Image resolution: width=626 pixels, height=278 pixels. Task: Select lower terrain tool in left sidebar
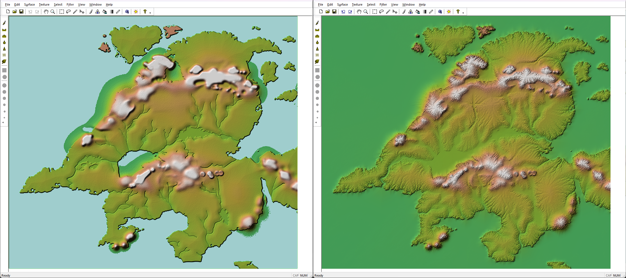(x=4, y=29)
